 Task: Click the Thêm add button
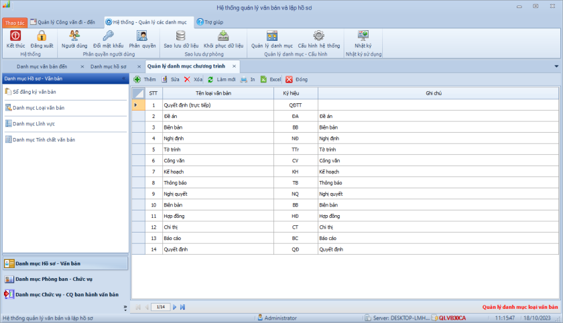click(x=145, y=79)
